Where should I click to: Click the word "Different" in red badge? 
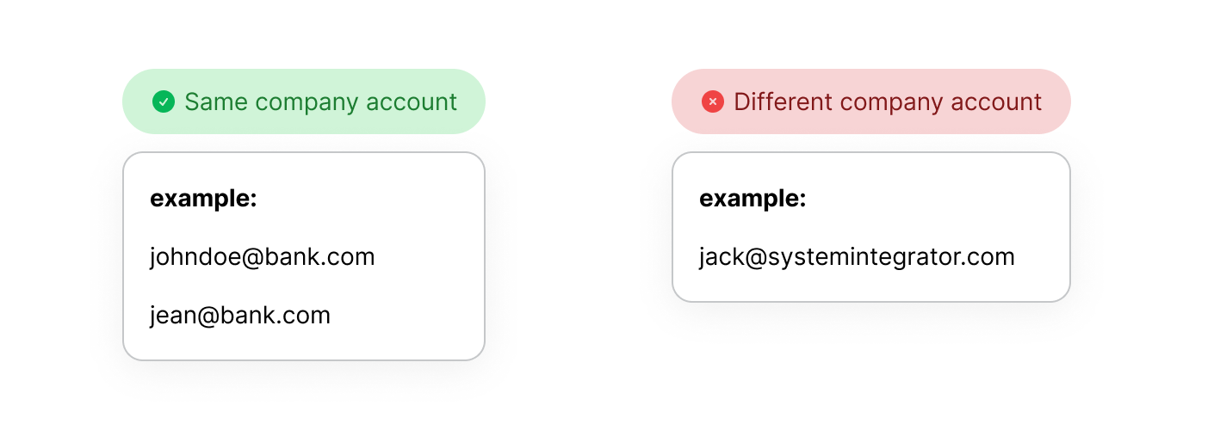[x=784, y=101]
